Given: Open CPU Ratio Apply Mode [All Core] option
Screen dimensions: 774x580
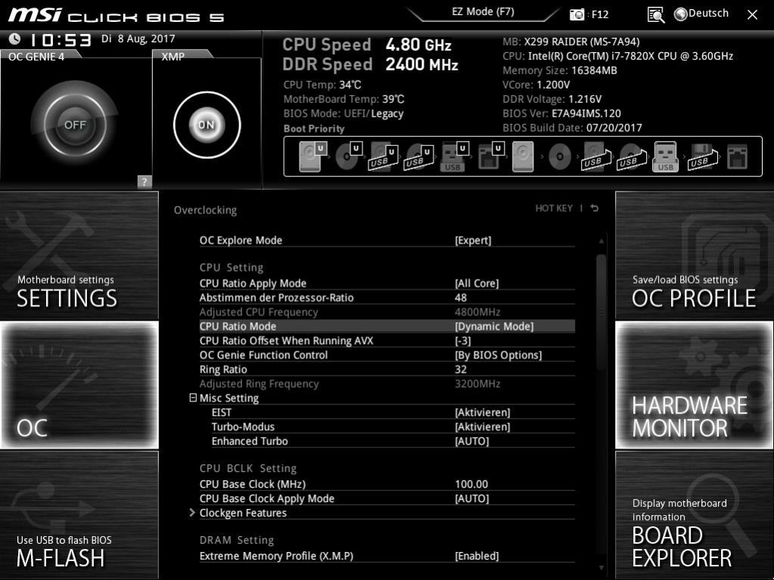Looking at the screenshot, I should pyautogui.click(x=477, y=283).
